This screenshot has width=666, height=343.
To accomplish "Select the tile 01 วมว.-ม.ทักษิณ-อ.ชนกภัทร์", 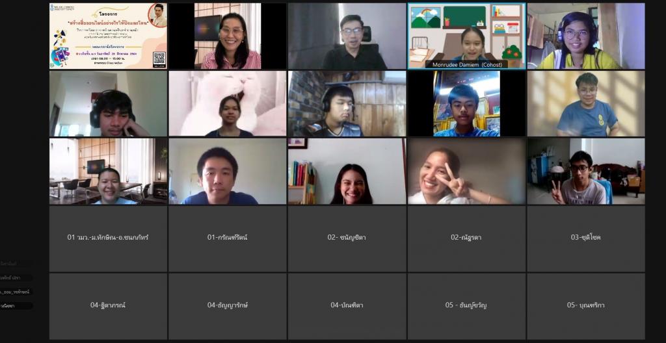I will [108, 238].
